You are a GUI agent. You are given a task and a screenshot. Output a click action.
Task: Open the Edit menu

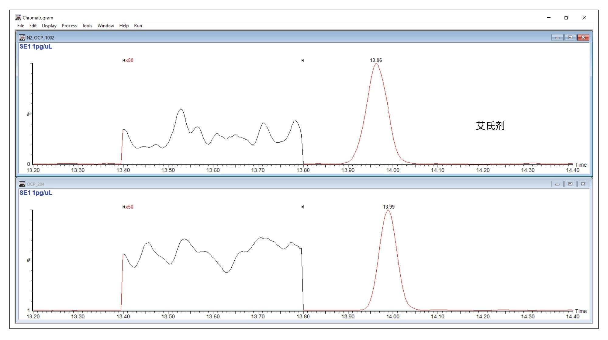[33, 26]
